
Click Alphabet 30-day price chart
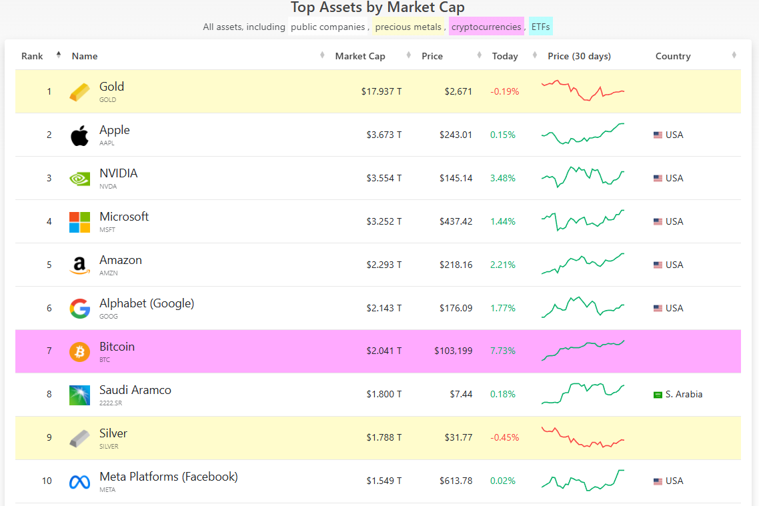583,307
